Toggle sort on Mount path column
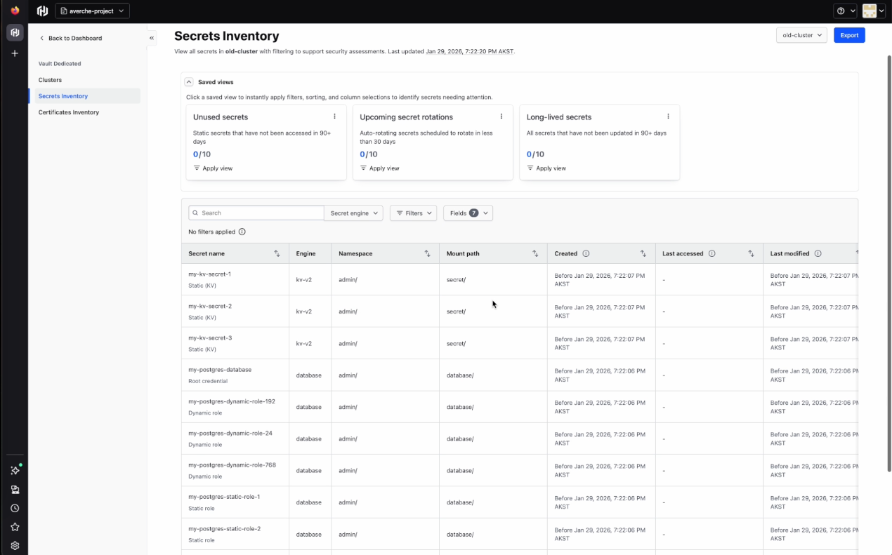The width and height of the screenshot is (892, 555). pyautogui.click(x=535, y=253)
